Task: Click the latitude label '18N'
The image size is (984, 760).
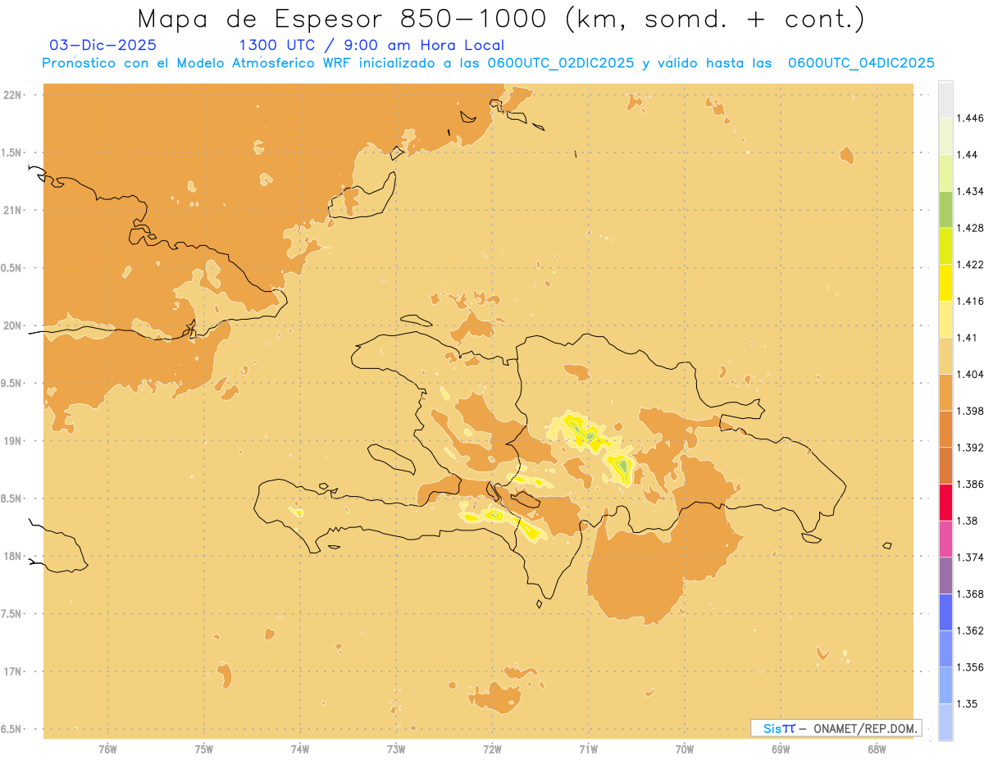Action: [12, 557]
